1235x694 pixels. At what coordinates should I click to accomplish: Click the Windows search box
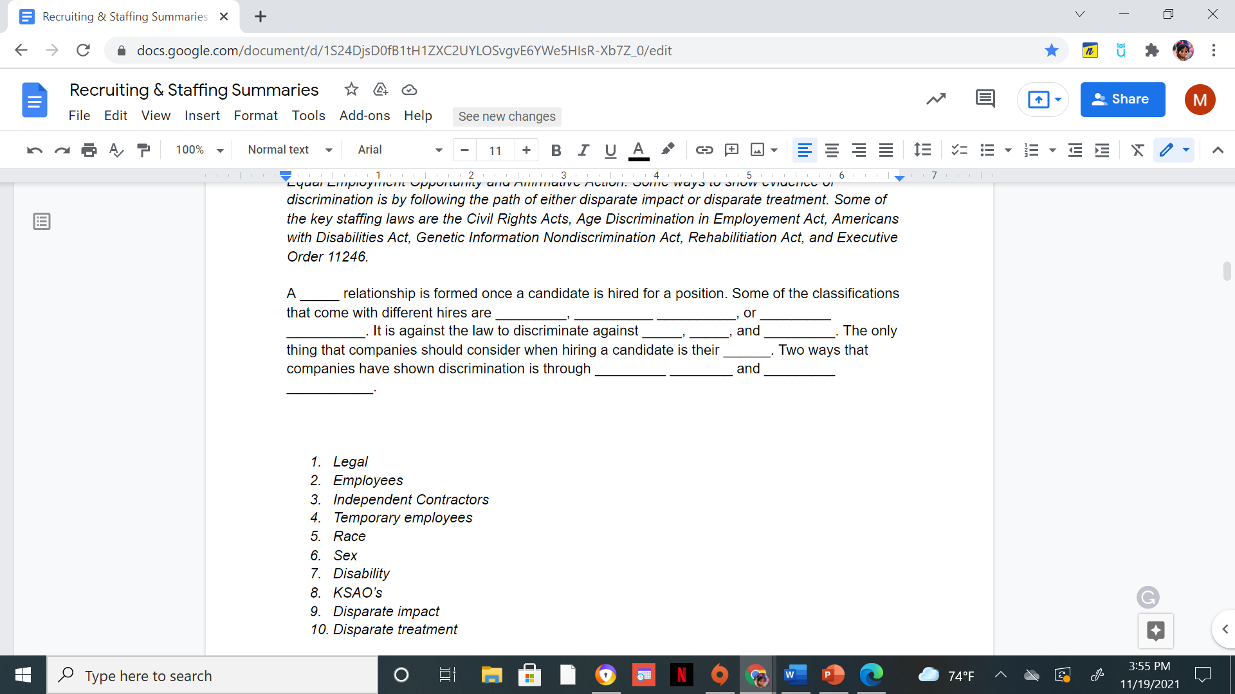tap(212, 675)
